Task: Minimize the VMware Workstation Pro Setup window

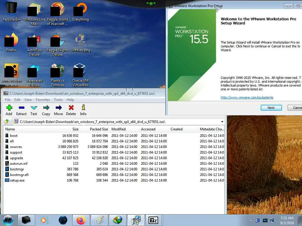Action: [x=288, y=6]
